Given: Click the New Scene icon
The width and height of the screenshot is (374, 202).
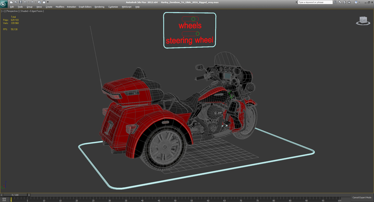Looking at the screenshot, I should tap(11, 2).
